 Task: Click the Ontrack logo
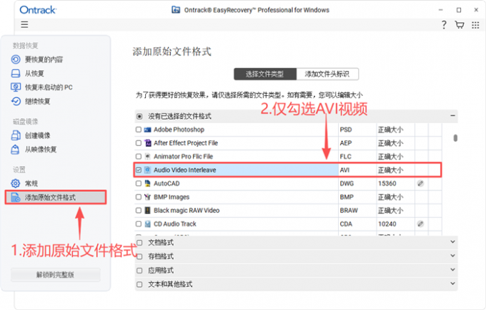tap(38, 10)
